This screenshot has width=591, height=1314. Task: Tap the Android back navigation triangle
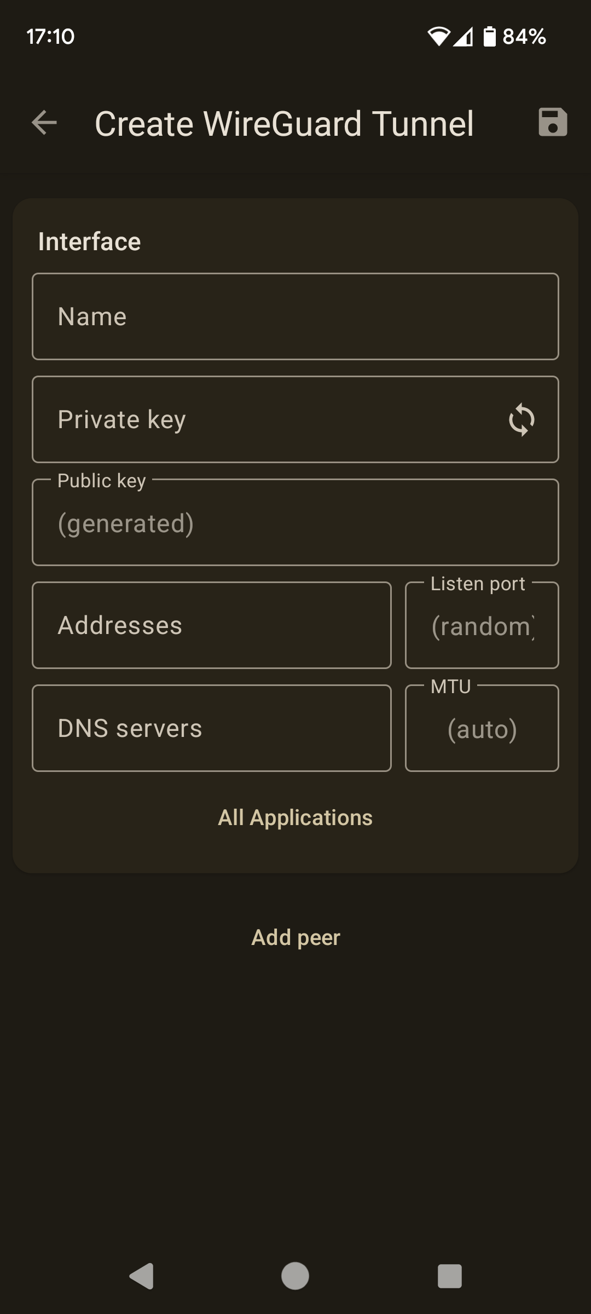pos(142,1276)
